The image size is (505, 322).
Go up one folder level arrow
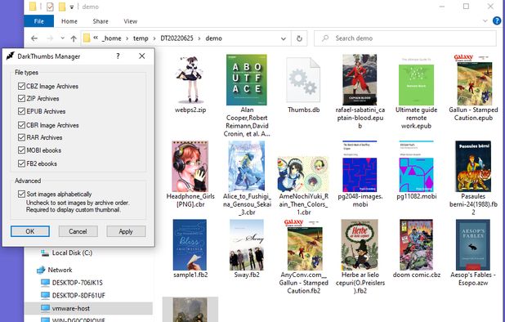pyautogui.click(x=74, y=38)
